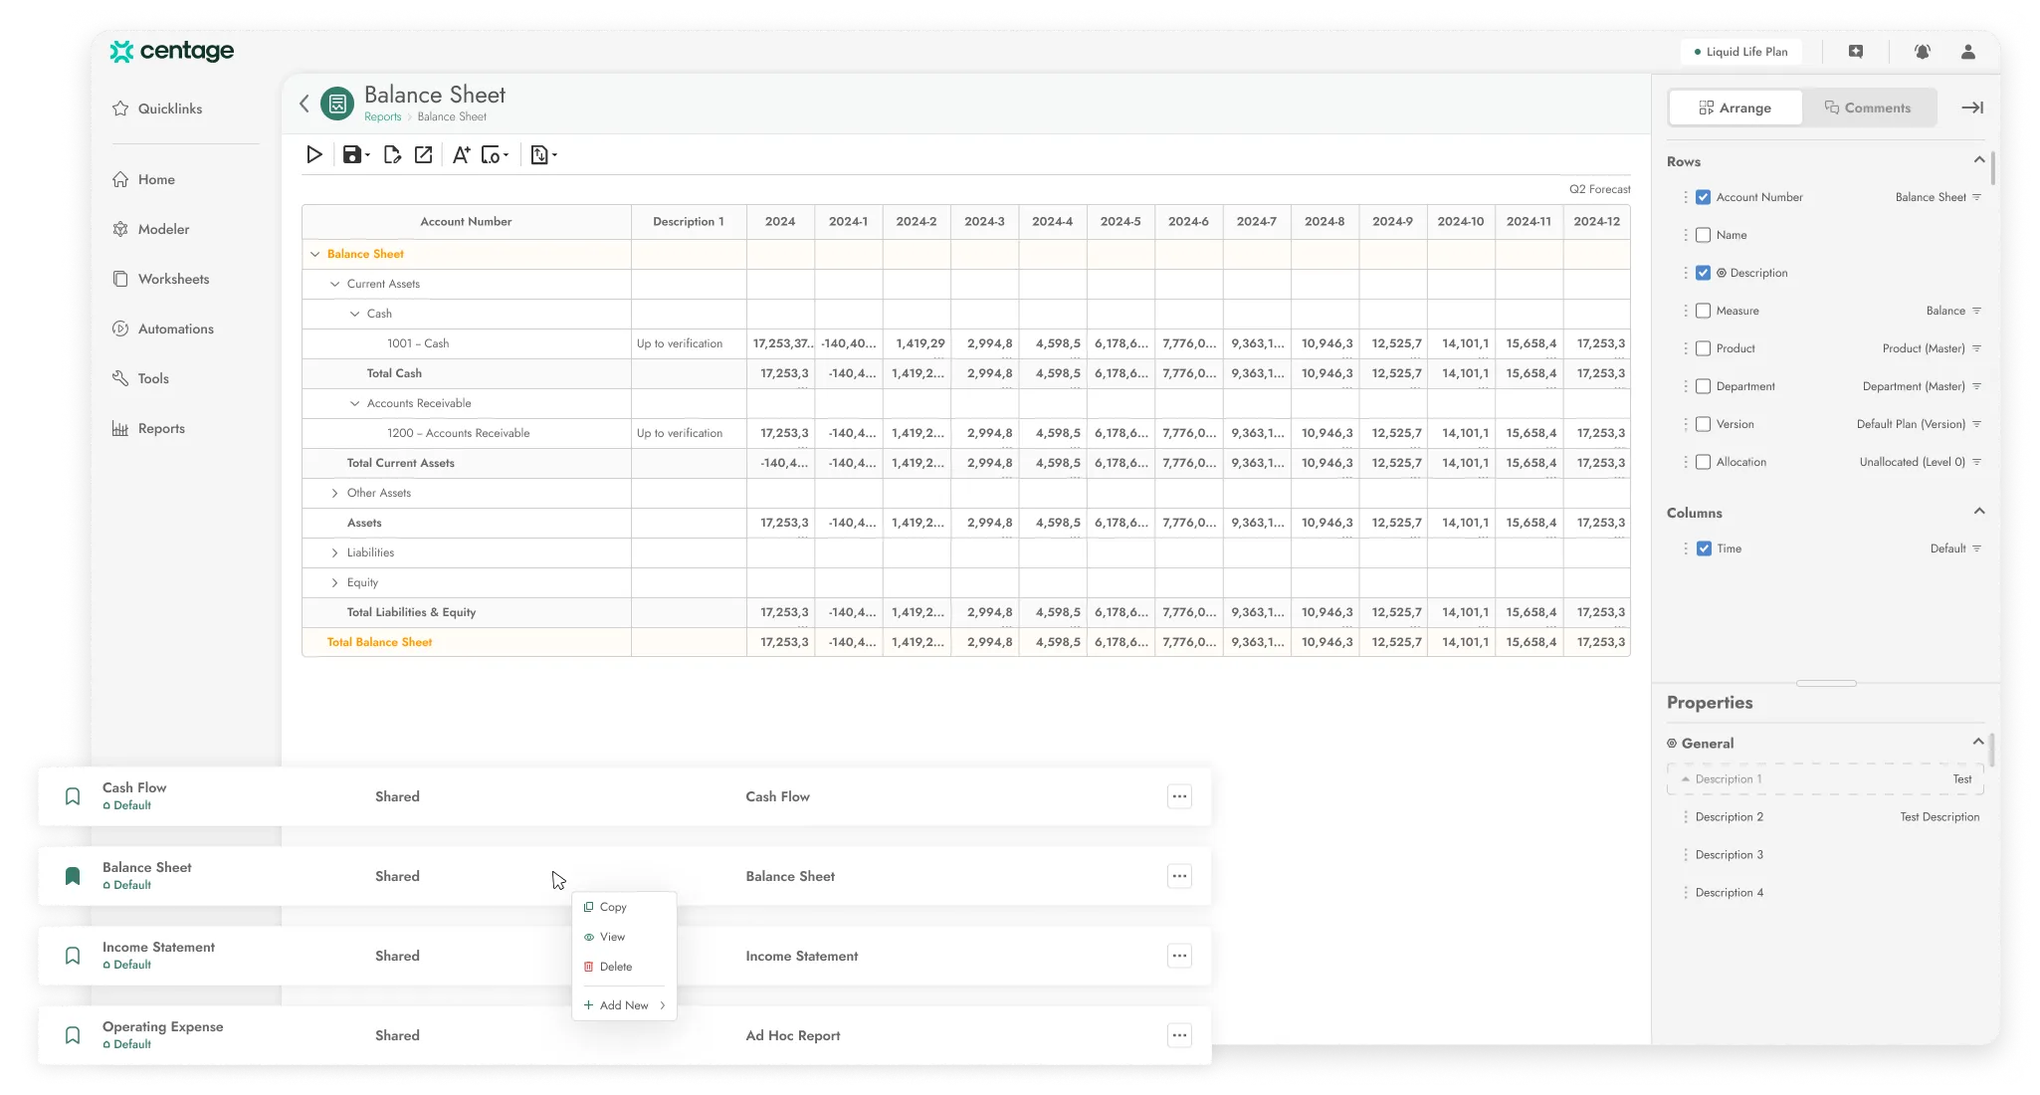The height and width of the screenshot is (1095, 2040).
Task: Collapse the right panel arrow icon
Action: point(1971,108)
